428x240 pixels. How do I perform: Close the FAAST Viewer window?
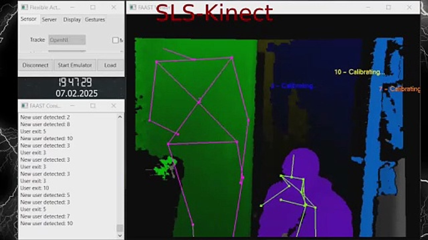click(x=409, y=7)
